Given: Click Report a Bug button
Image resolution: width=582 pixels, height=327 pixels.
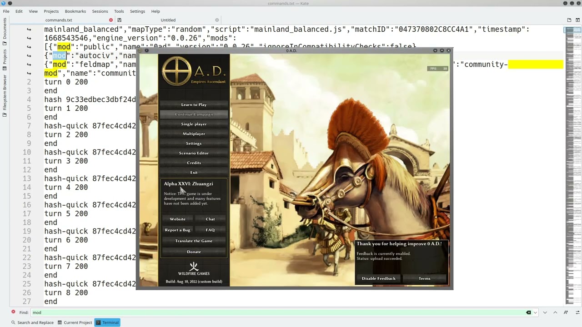Looking at the screenshot, I should [x=177, y=230].
